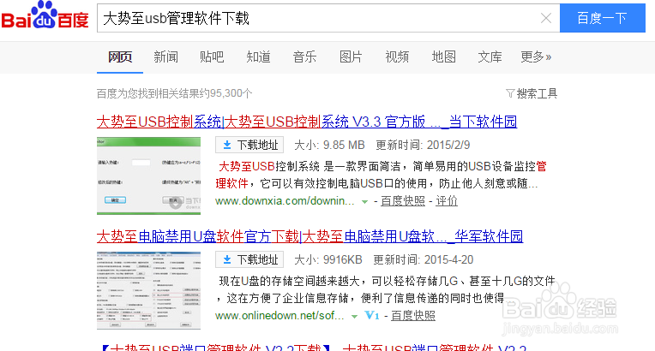Open 搜索工具 filter options
The width and height of the screenshot is (655, 351).
(x=537, y=93)
